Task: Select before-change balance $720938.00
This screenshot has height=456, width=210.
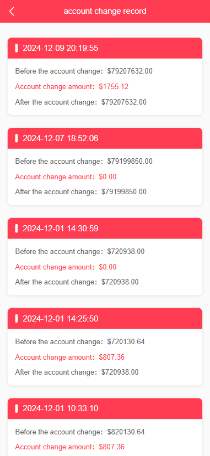Action: pos(126,251)
